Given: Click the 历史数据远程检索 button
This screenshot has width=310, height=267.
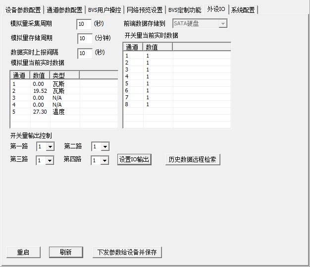Looking at the screenshot, I should pos(192,160).
